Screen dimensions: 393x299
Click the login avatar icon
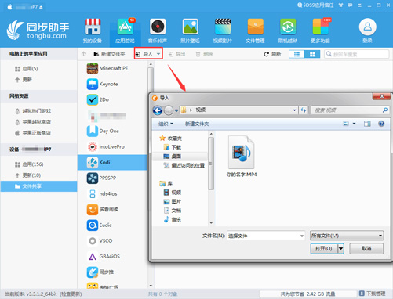(x=368, y=27)
